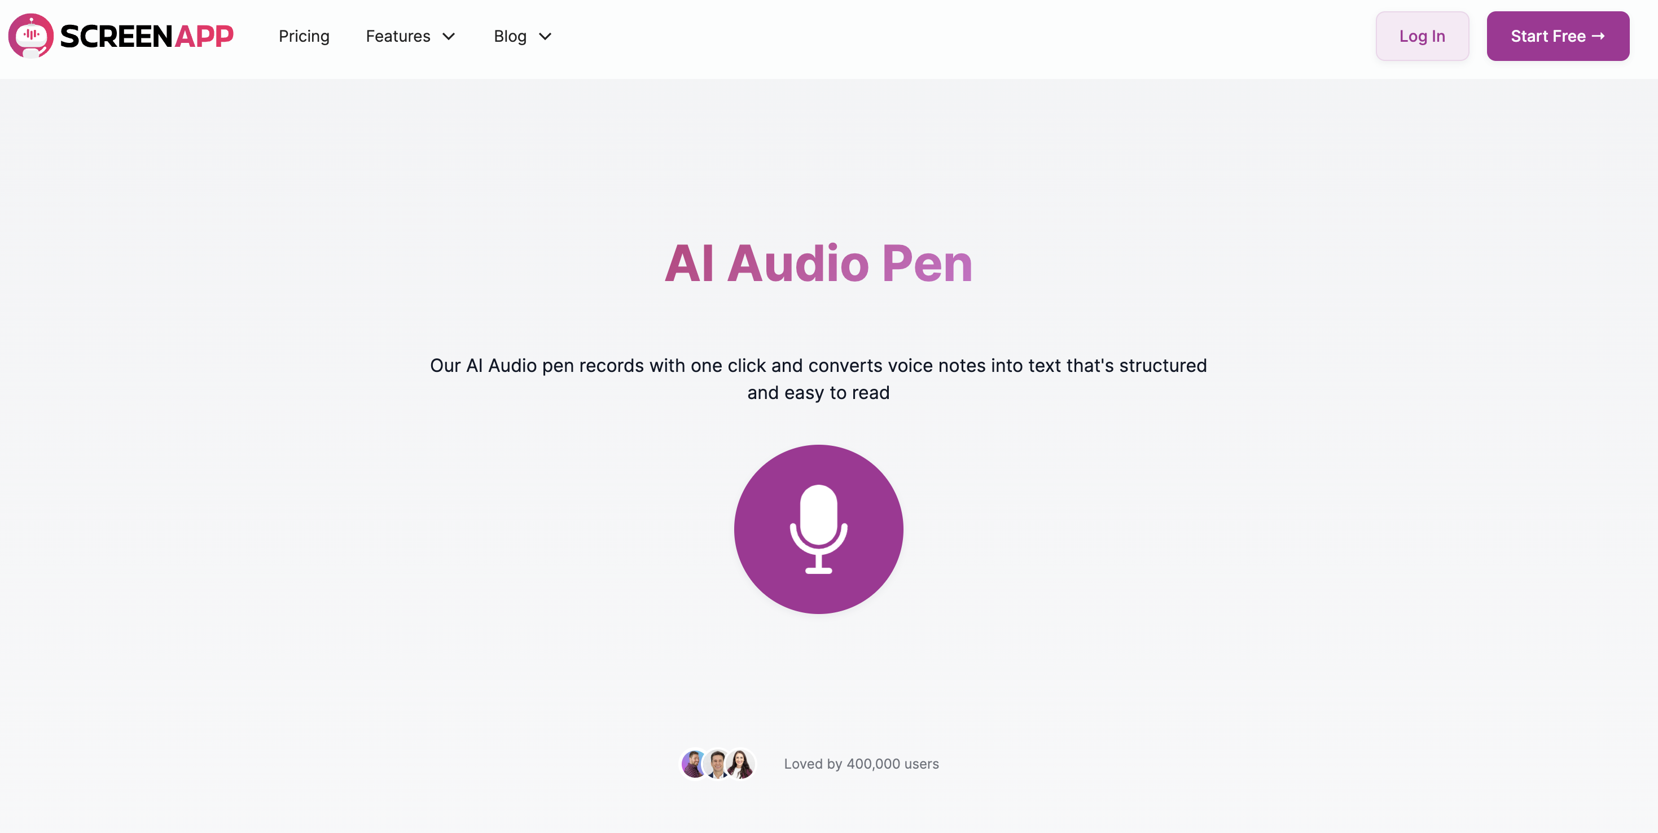
Task: Click the white microphone stand base
Action: click(x=818, y=569)
